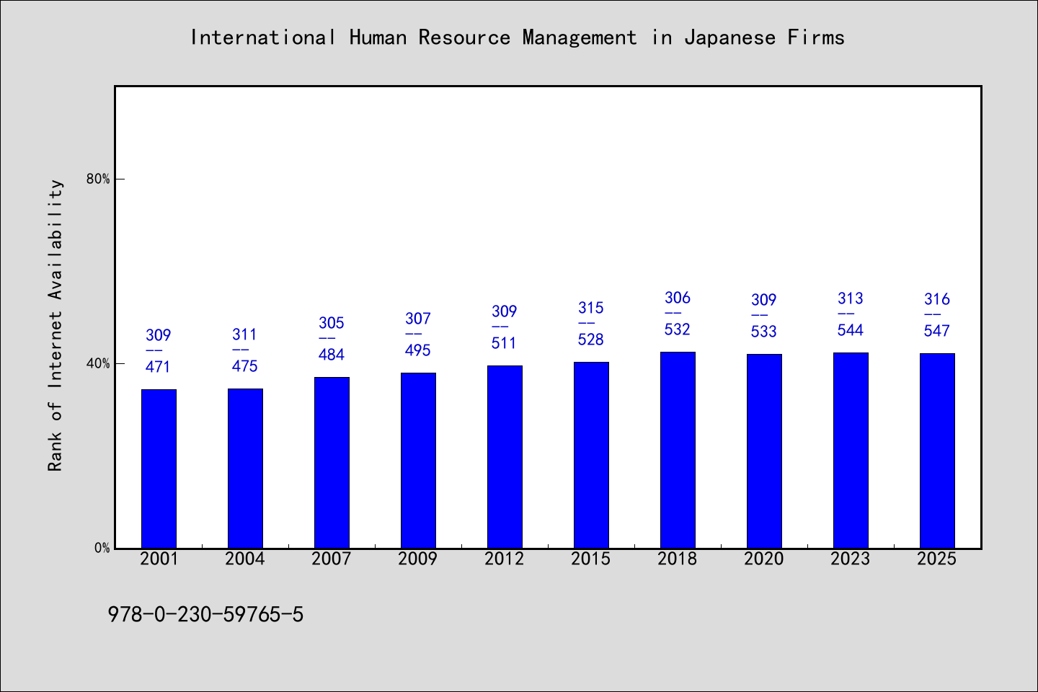Select the blue bar for 2004

click(245, 468)
